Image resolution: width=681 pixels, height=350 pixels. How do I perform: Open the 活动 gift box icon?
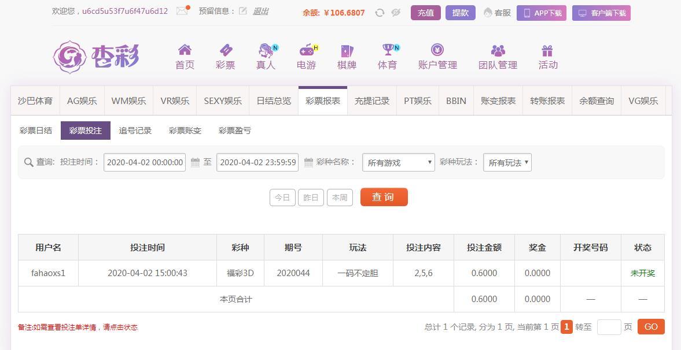547,51
